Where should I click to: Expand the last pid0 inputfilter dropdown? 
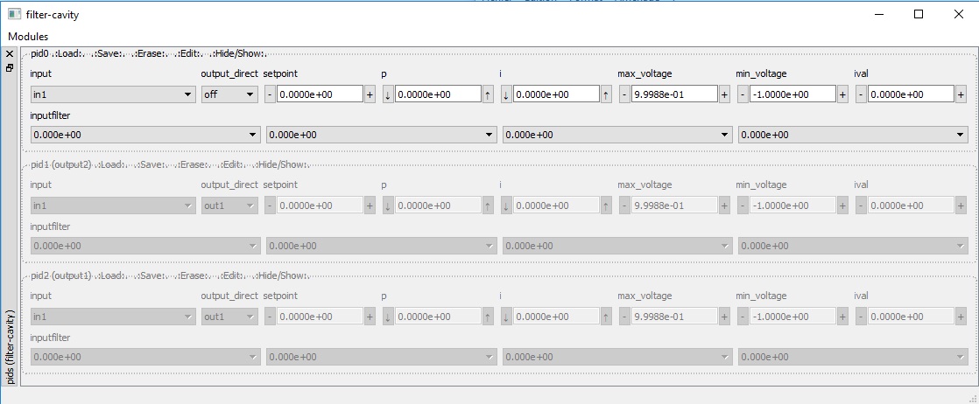[853, 135]
